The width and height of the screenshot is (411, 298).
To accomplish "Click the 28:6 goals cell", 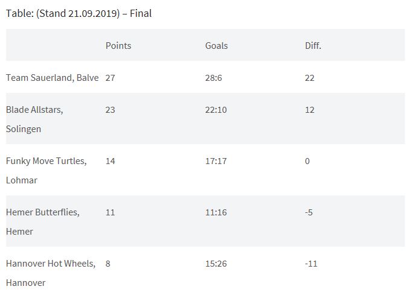I will coord(213,78).
